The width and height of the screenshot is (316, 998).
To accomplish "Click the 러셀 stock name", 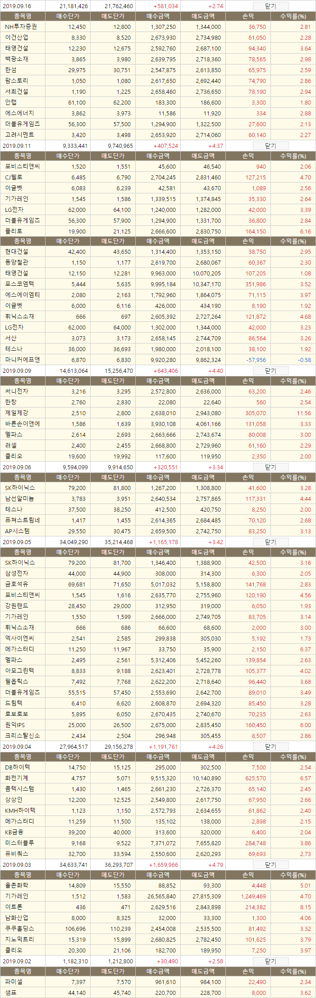I will (11, 445).
